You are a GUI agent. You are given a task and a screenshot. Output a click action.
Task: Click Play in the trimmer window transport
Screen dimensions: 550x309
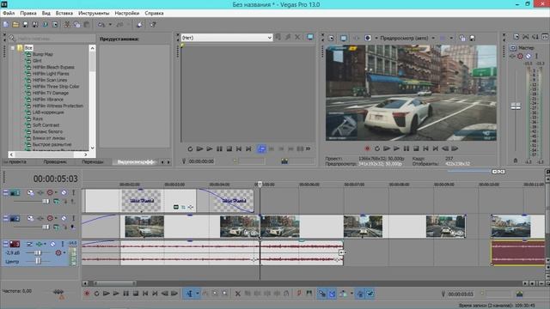click(210, 148)
